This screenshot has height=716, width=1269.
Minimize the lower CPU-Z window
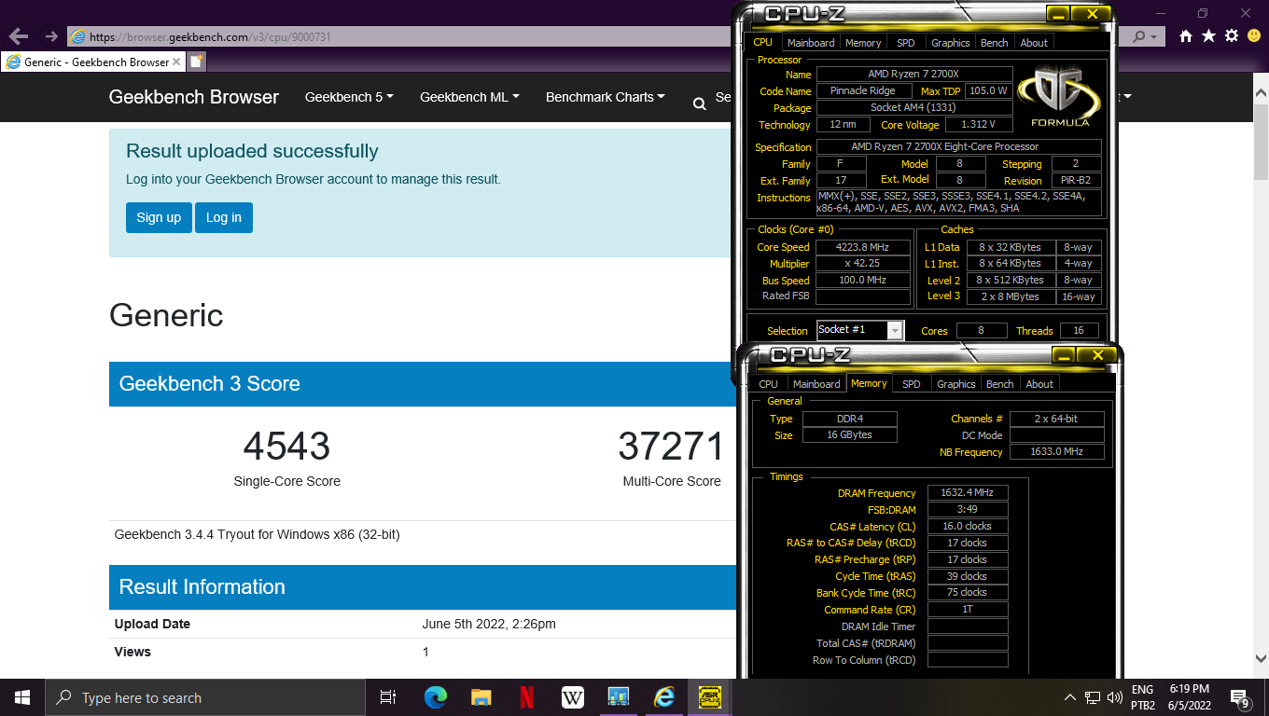click(x=1063, y=355)
